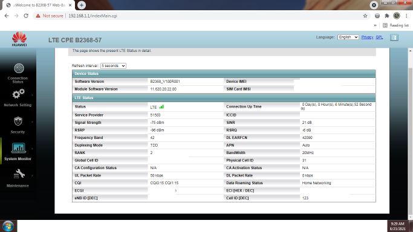Viewport: 413px width, 232px height.
Task: Open the browser extensions puzzle icon
Action: (386, 16)
